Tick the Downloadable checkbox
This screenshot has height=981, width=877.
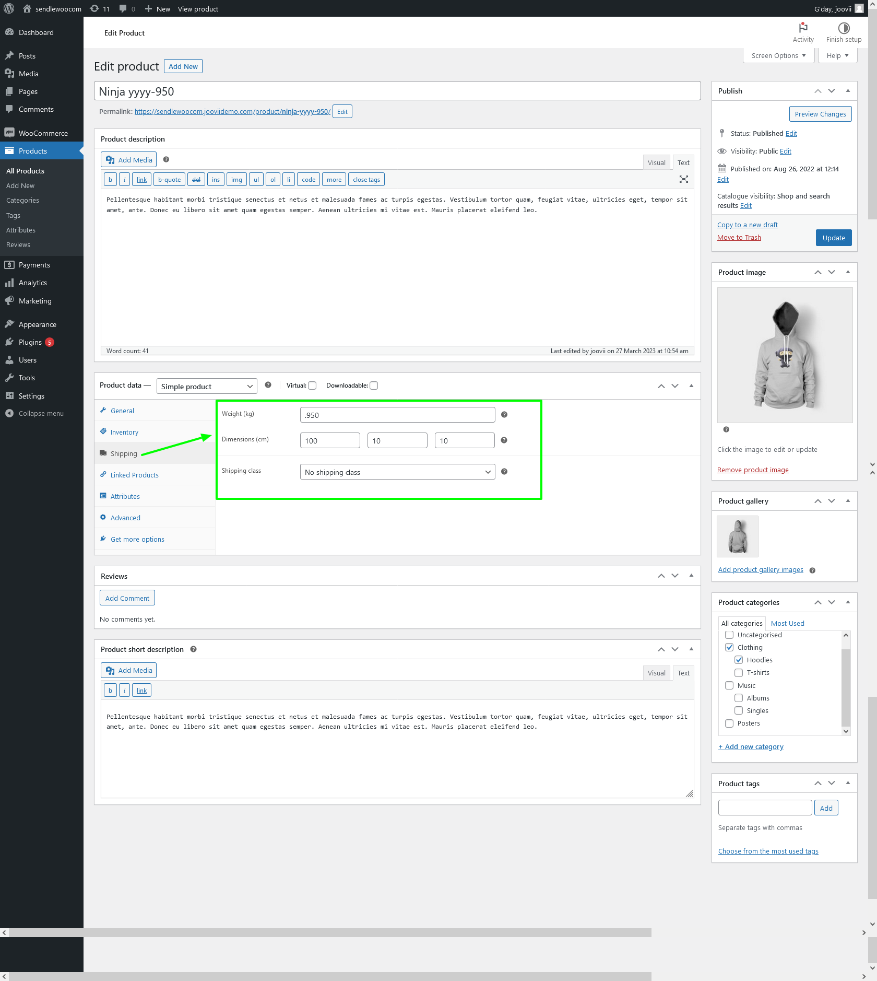(374, 386)
